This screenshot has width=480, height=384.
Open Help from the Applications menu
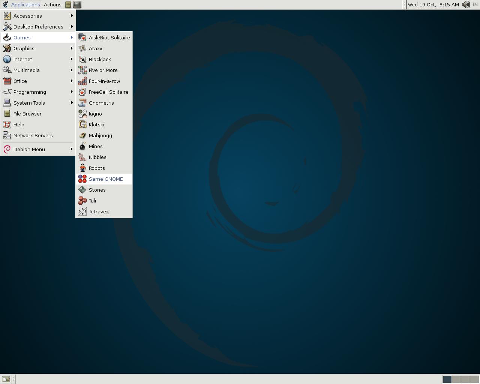pos(38,124)
